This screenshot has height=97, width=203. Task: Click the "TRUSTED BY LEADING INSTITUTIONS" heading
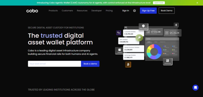(x=61, y=90)
